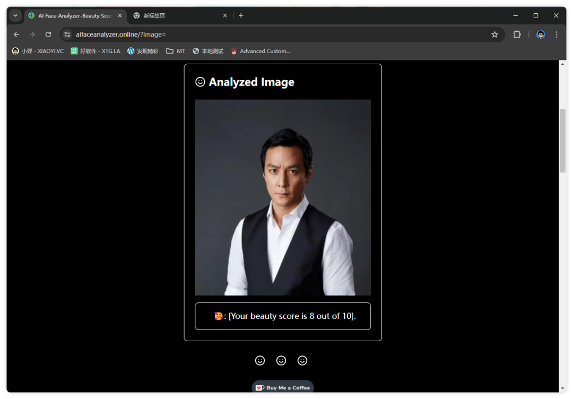573x399 pixels.
Task: Click the aifaceanalyzer.online address bar
Action: pos(281,34)
